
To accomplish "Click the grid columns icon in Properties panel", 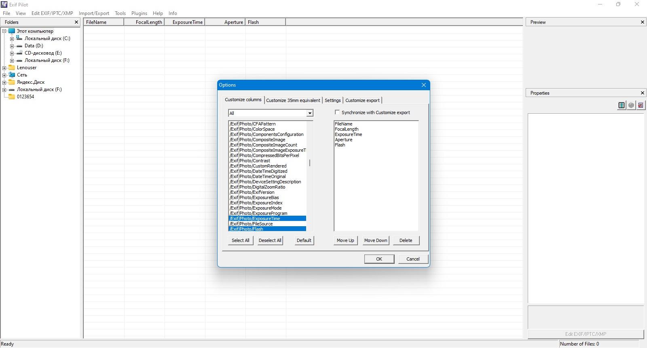I will coord(622,105).
